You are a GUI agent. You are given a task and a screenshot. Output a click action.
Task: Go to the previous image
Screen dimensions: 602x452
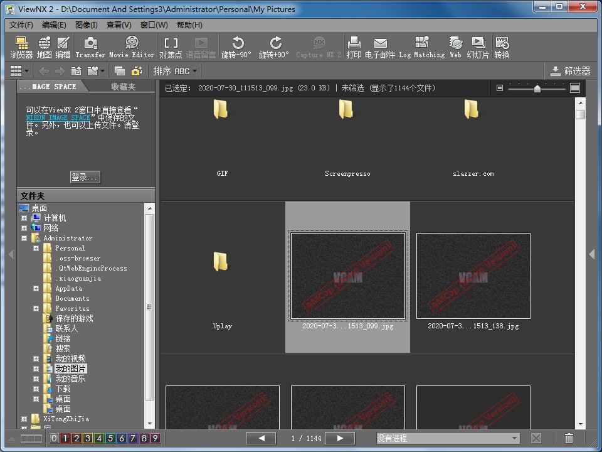(x=261, y=438)
